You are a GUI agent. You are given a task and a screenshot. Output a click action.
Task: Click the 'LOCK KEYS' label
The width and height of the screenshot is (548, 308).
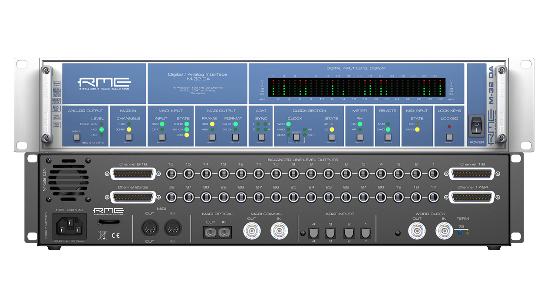tap(449, 111)
